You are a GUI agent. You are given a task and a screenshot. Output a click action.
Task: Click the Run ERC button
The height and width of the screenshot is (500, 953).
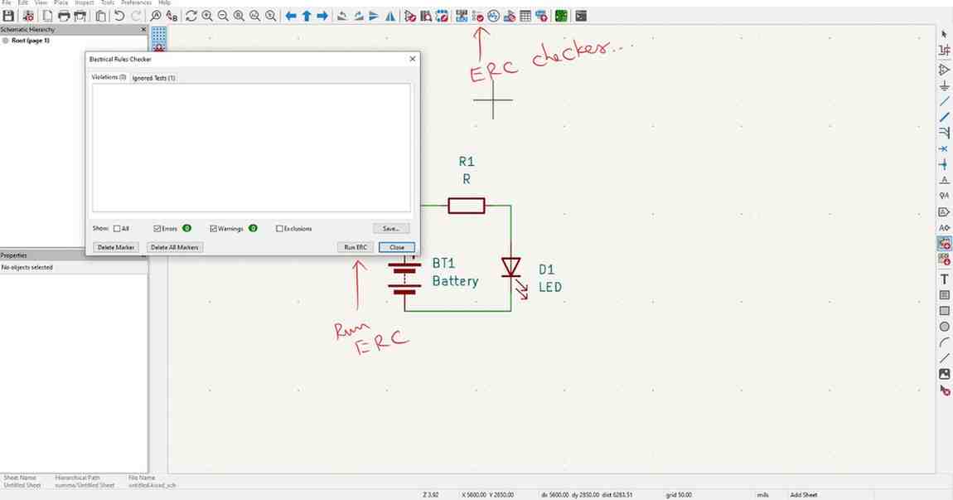point(356,247)
